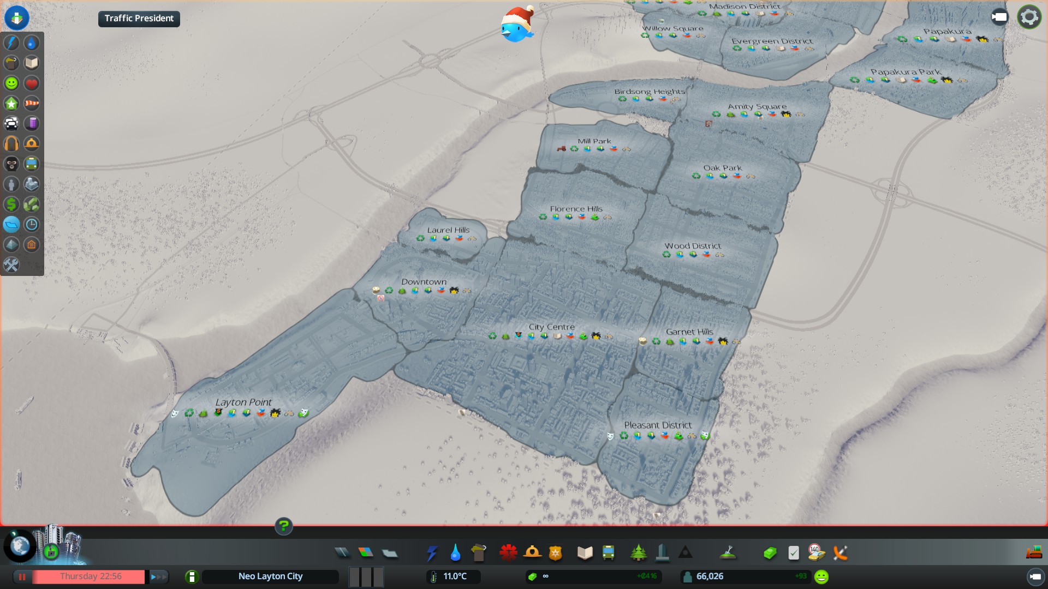The width and height of the screenshot is (1048, 589).
Task: Open the Public transport menu
Action: [608, 553]
